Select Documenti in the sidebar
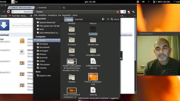The image size is (180, 101). point(47,47)
